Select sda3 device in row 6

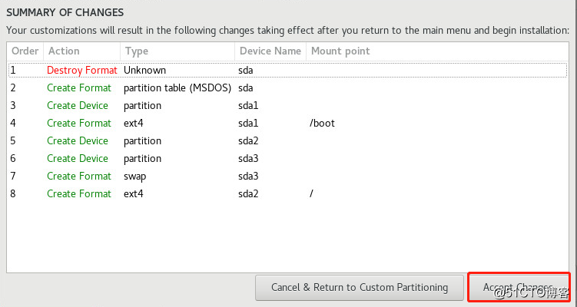pyautogui.click(x=248, y=158)
